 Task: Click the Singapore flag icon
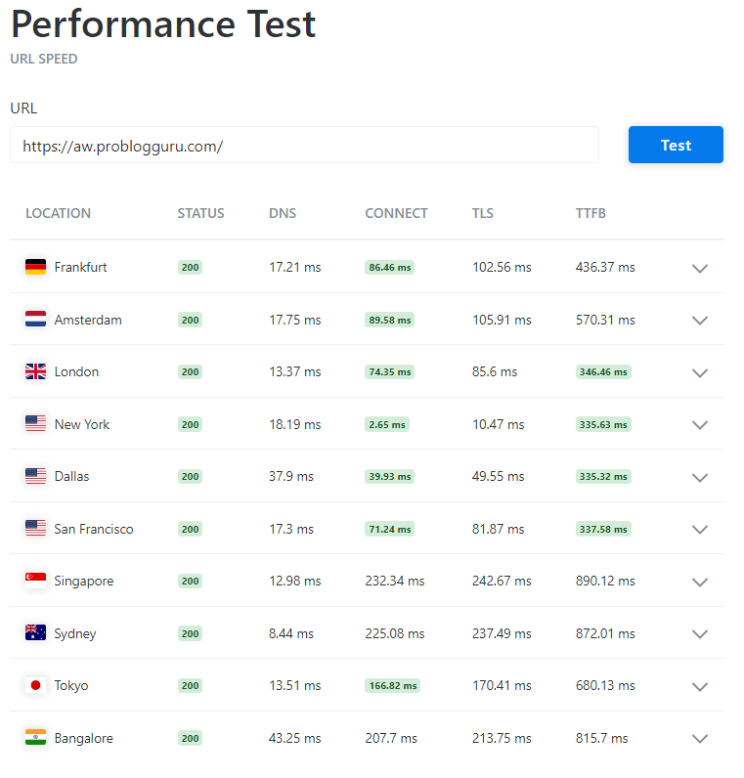[x=35, y=581]
